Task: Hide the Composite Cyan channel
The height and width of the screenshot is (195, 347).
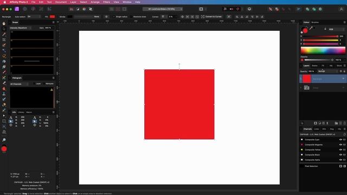Action: click(x=340, y=140)
